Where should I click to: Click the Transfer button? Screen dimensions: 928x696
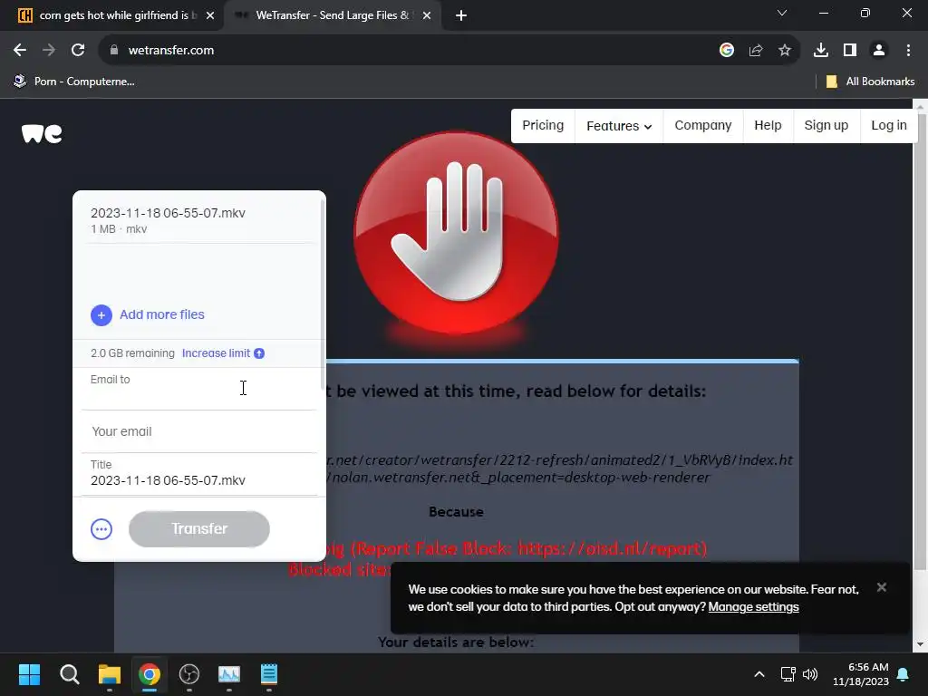point(199,528)
